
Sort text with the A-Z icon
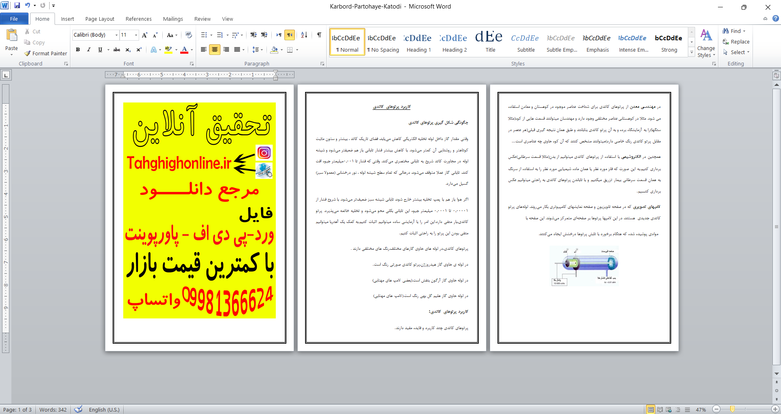tap(304, 35)
